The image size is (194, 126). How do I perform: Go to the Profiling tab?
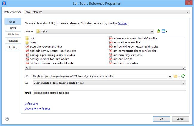click(13, 47)
